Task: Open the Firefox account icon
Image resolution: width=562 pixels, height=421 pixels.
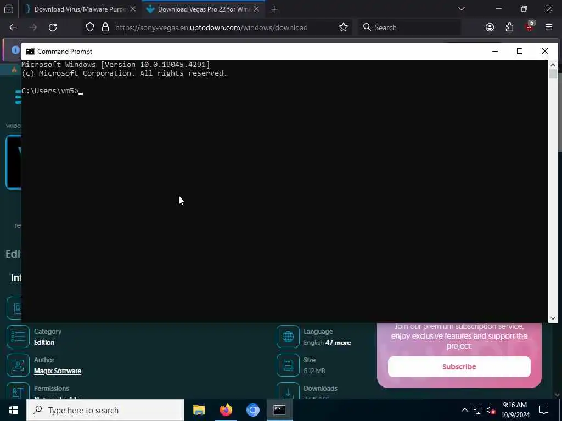Action: click(x=490, y=27)
